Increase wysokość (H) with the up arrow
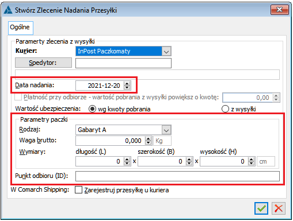This screenshot has height=221, width=293. [252, 159]
